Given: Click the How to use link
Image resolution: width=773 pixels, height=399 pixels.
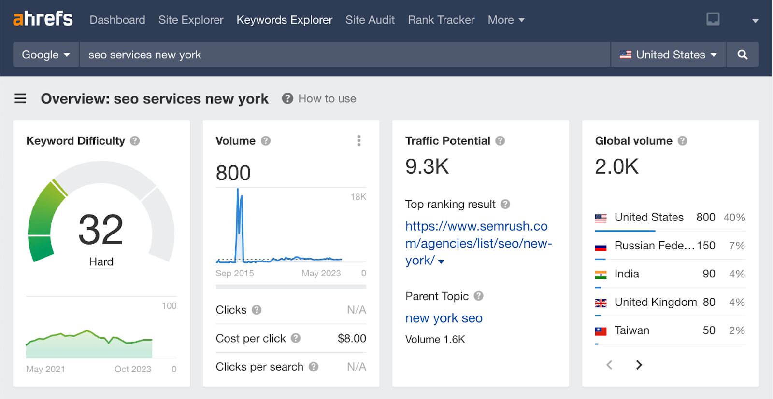Looking at the screenshot, I should point(327,98).
